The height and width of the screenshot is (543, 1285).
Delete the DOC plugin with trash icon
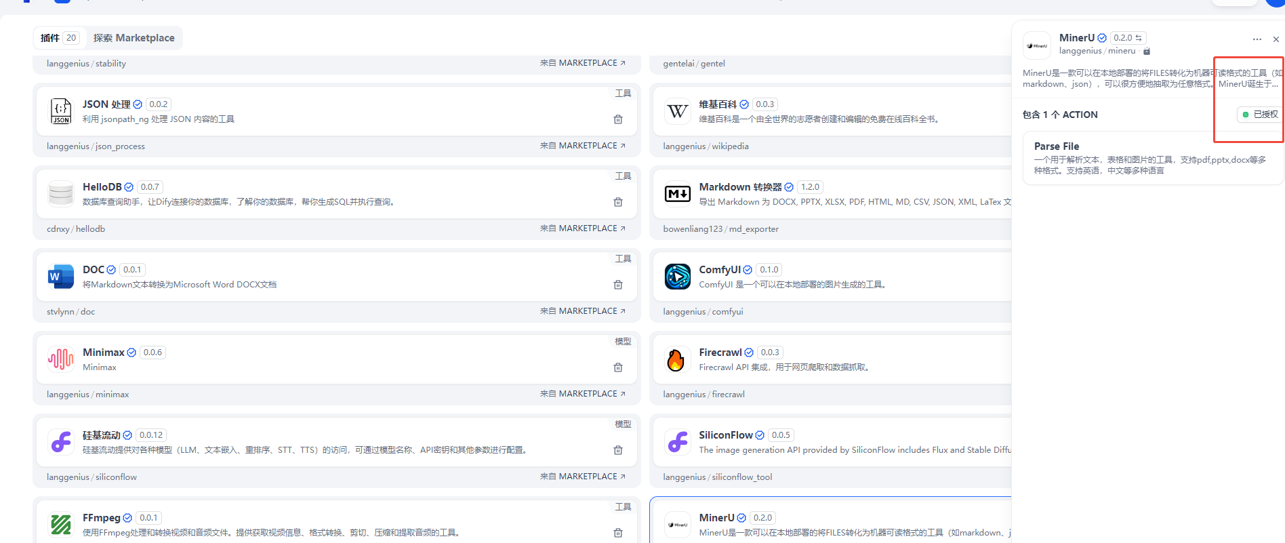pos(618,285)
